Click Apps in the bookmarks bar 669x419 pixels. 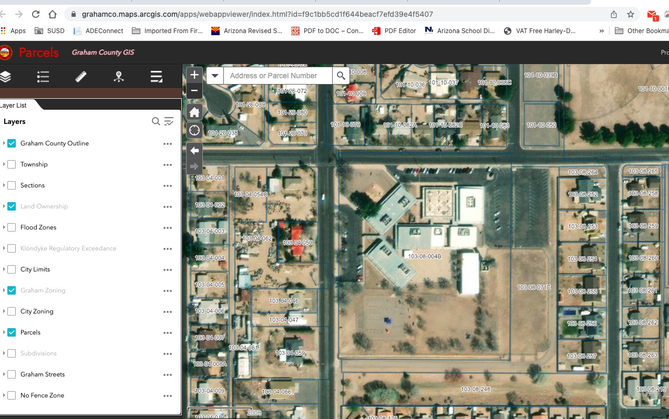pos(14,31)
